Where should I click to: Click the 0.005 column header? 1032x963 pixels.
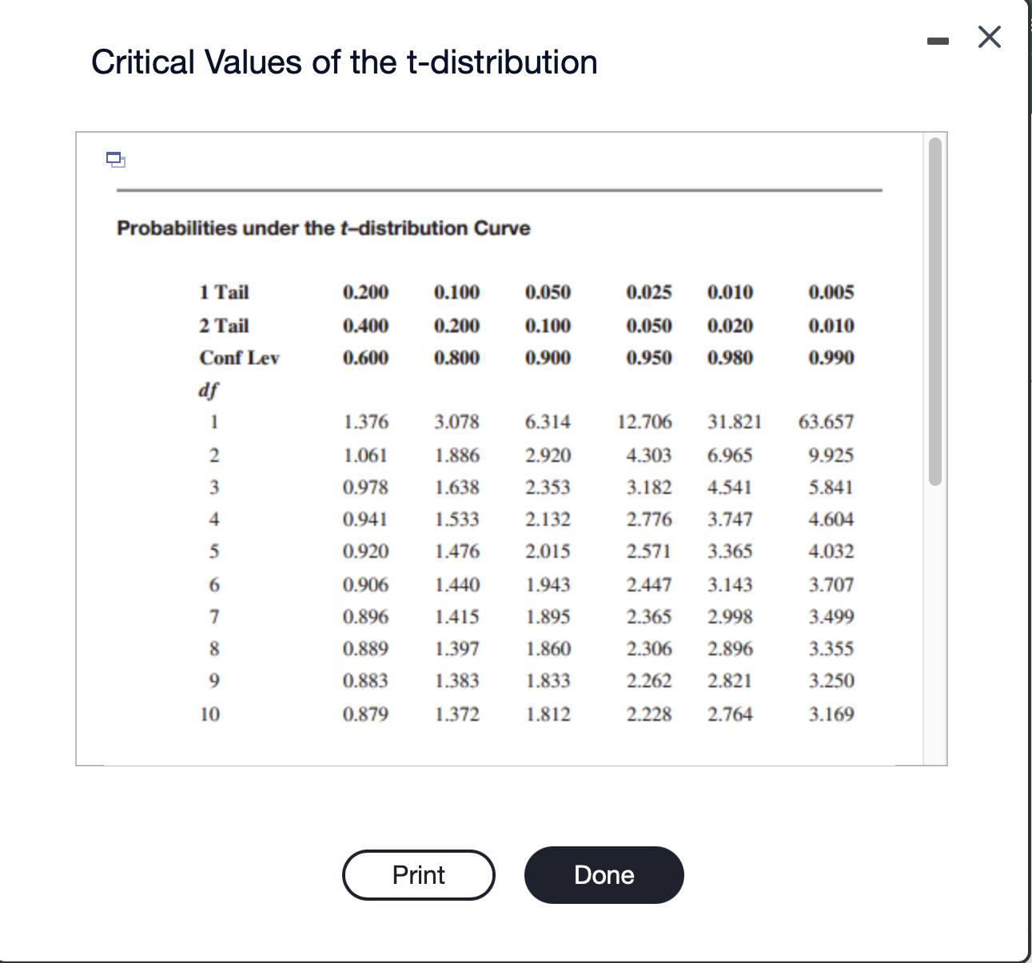point(831,292)
